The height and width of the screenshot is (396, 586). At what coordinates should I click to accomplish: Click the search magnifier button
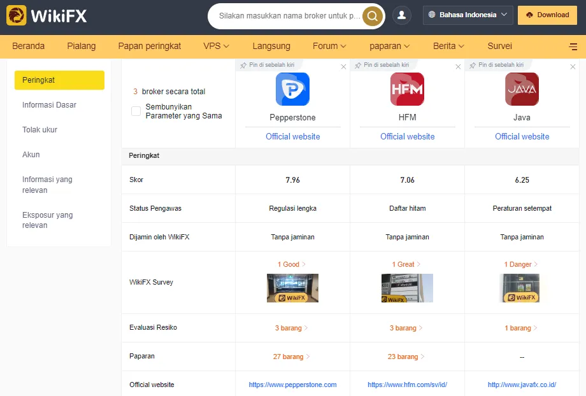click(x=372, y=16)
